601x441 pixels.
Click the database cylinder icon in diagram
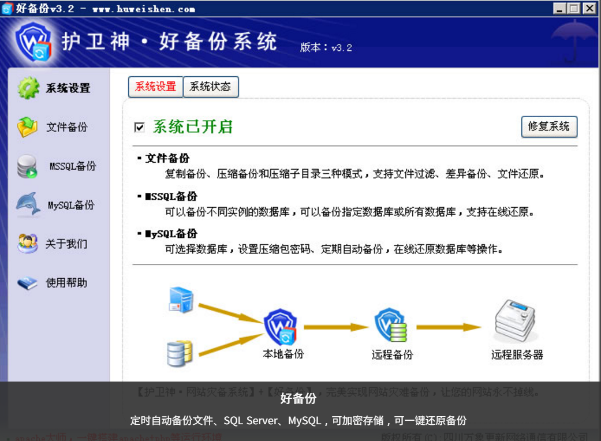pos(180,353)
